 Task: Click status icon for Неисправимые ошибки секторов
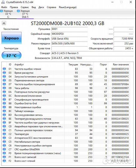4,146
